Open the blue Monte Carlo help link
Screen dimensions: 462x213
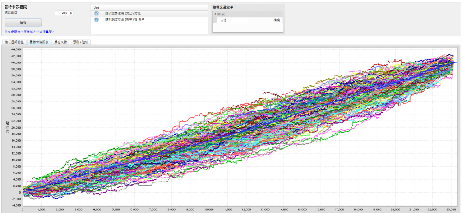pos(29,32)
